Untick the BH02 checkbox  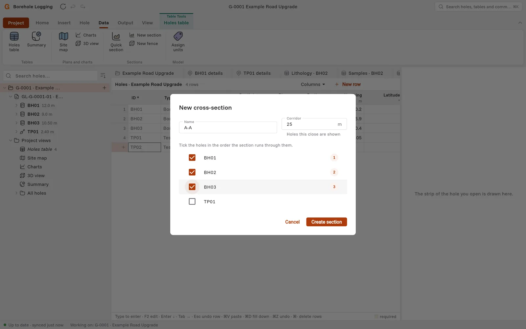[x=192, y=172]
